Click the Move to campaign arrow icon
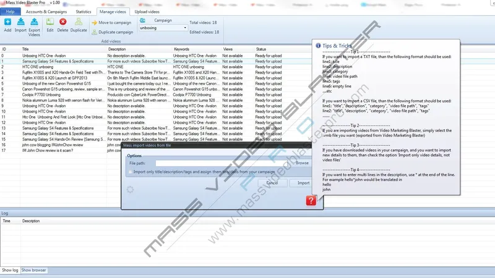The height and width of the screenshot is (278, 495). click(x=95, y=23)
